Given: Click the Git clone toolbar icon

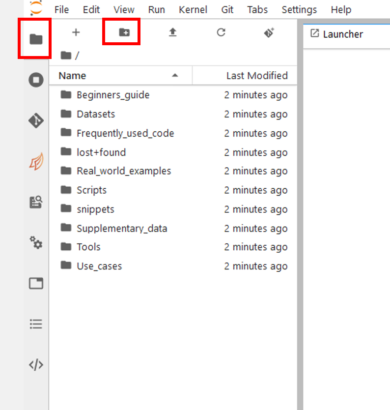Looking at the screenshot, I should tap(269, 32).
